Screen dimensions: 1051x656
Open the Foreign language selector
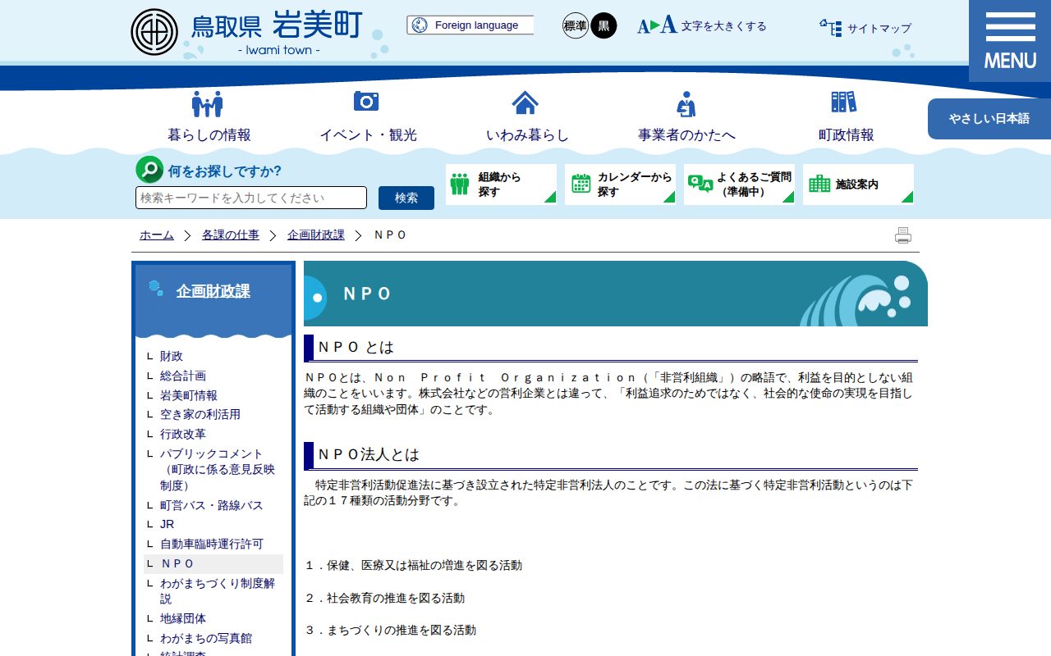[470, 25]
